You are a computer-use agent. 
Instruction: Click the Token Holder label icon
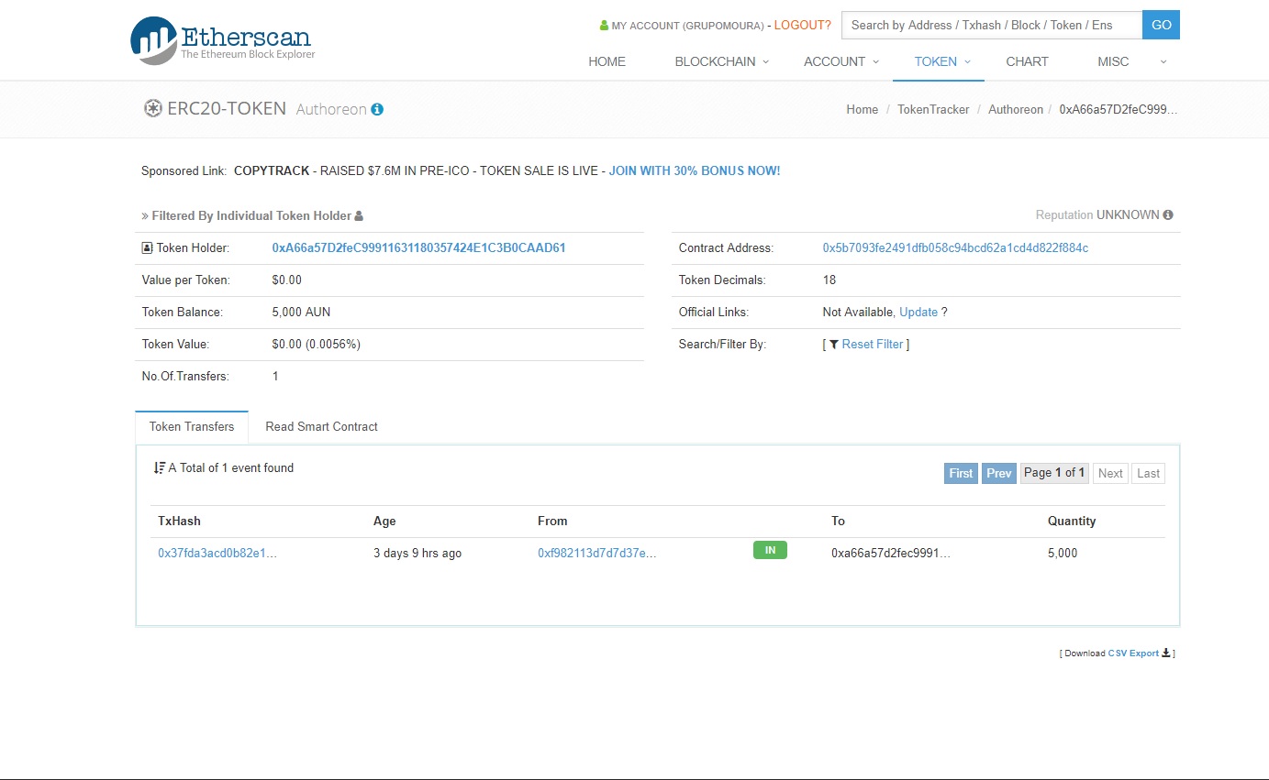tap(147, 248)
